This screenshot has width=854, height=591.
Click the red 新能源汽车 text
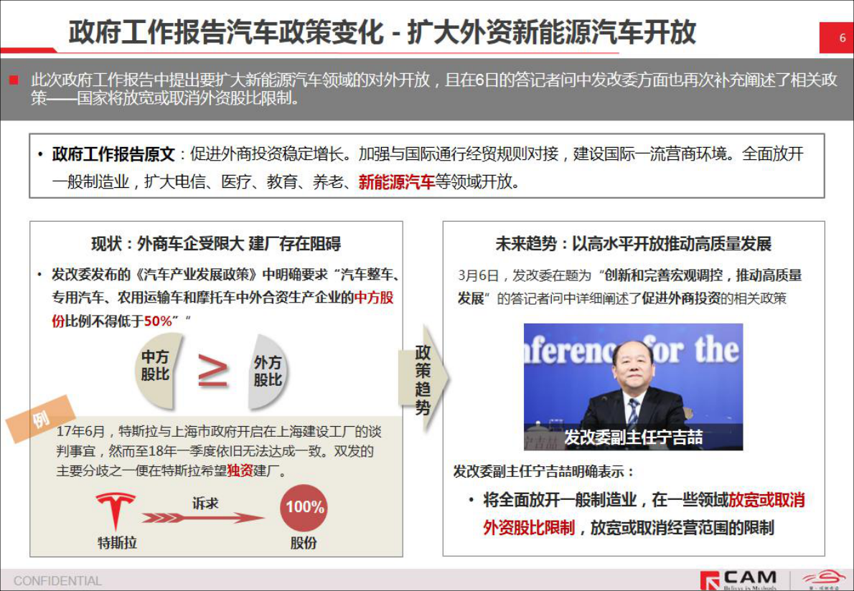pos(396,182)
